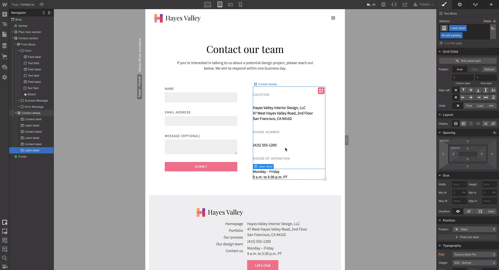Expand the Success Message tree item
Screen dimensions: 499x270
(19, 100)
